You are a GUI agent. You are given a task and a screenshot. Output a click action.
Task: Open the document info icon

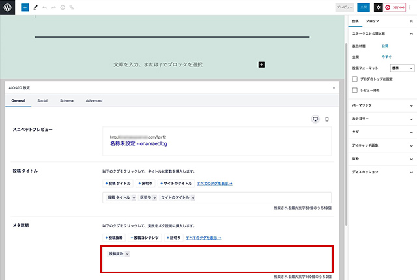(x=63, y=7)
